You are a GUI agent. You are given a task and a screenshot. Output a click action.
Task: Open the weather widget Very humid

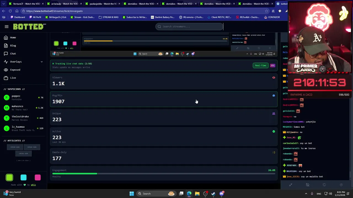[x=12, y=194]
